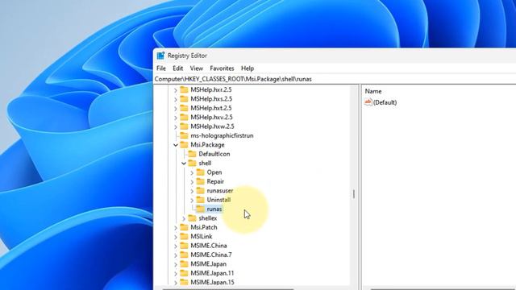Expand the MSHelp.hxt.2.5 key
The height and width of the screenshot is (290, 516).
tap(176, 108)
